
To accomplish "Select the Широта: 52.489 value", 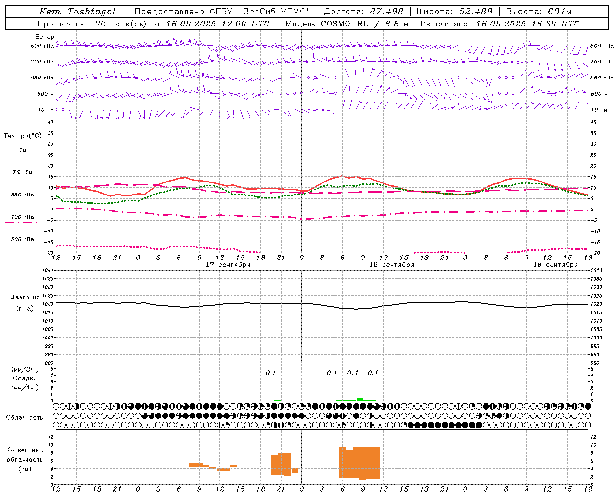I will pyautogui.click(x=454, y=12).
